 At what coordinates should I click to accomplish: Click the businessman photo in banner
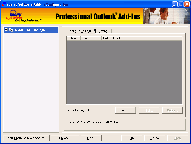[166, 16]
